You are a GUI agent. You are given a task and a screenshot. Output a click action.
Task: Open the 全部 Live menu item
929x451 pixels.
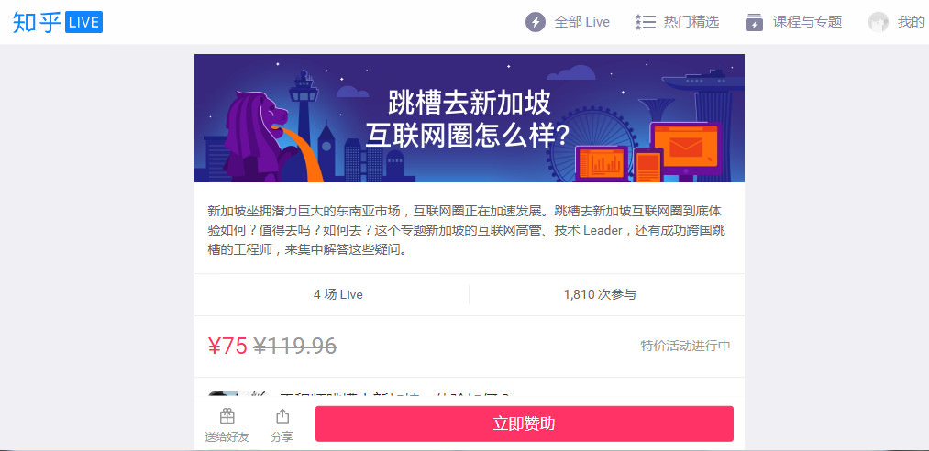[x=568, y=23]
